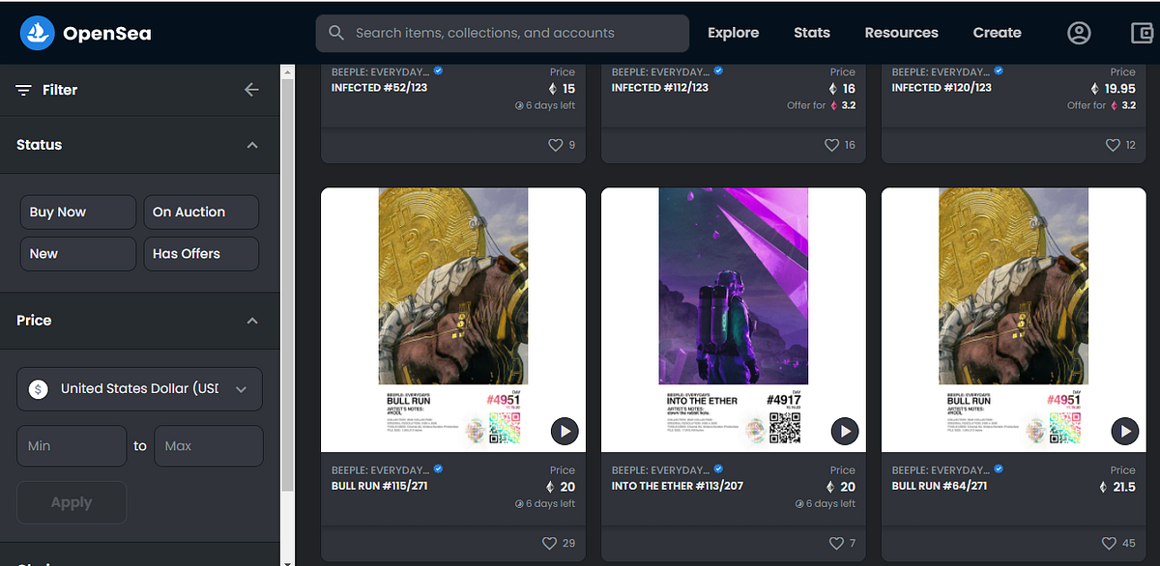Click verified badge on INFECTED #112/123 card
The height and width of the screenshot is (566, 1160).
pyautogui.click(x=719, y=71)
